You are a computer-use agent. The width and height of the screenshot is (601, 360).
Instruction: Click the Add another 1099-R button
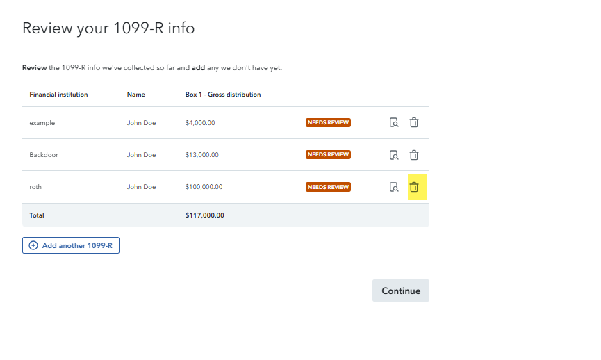(71, 245)
